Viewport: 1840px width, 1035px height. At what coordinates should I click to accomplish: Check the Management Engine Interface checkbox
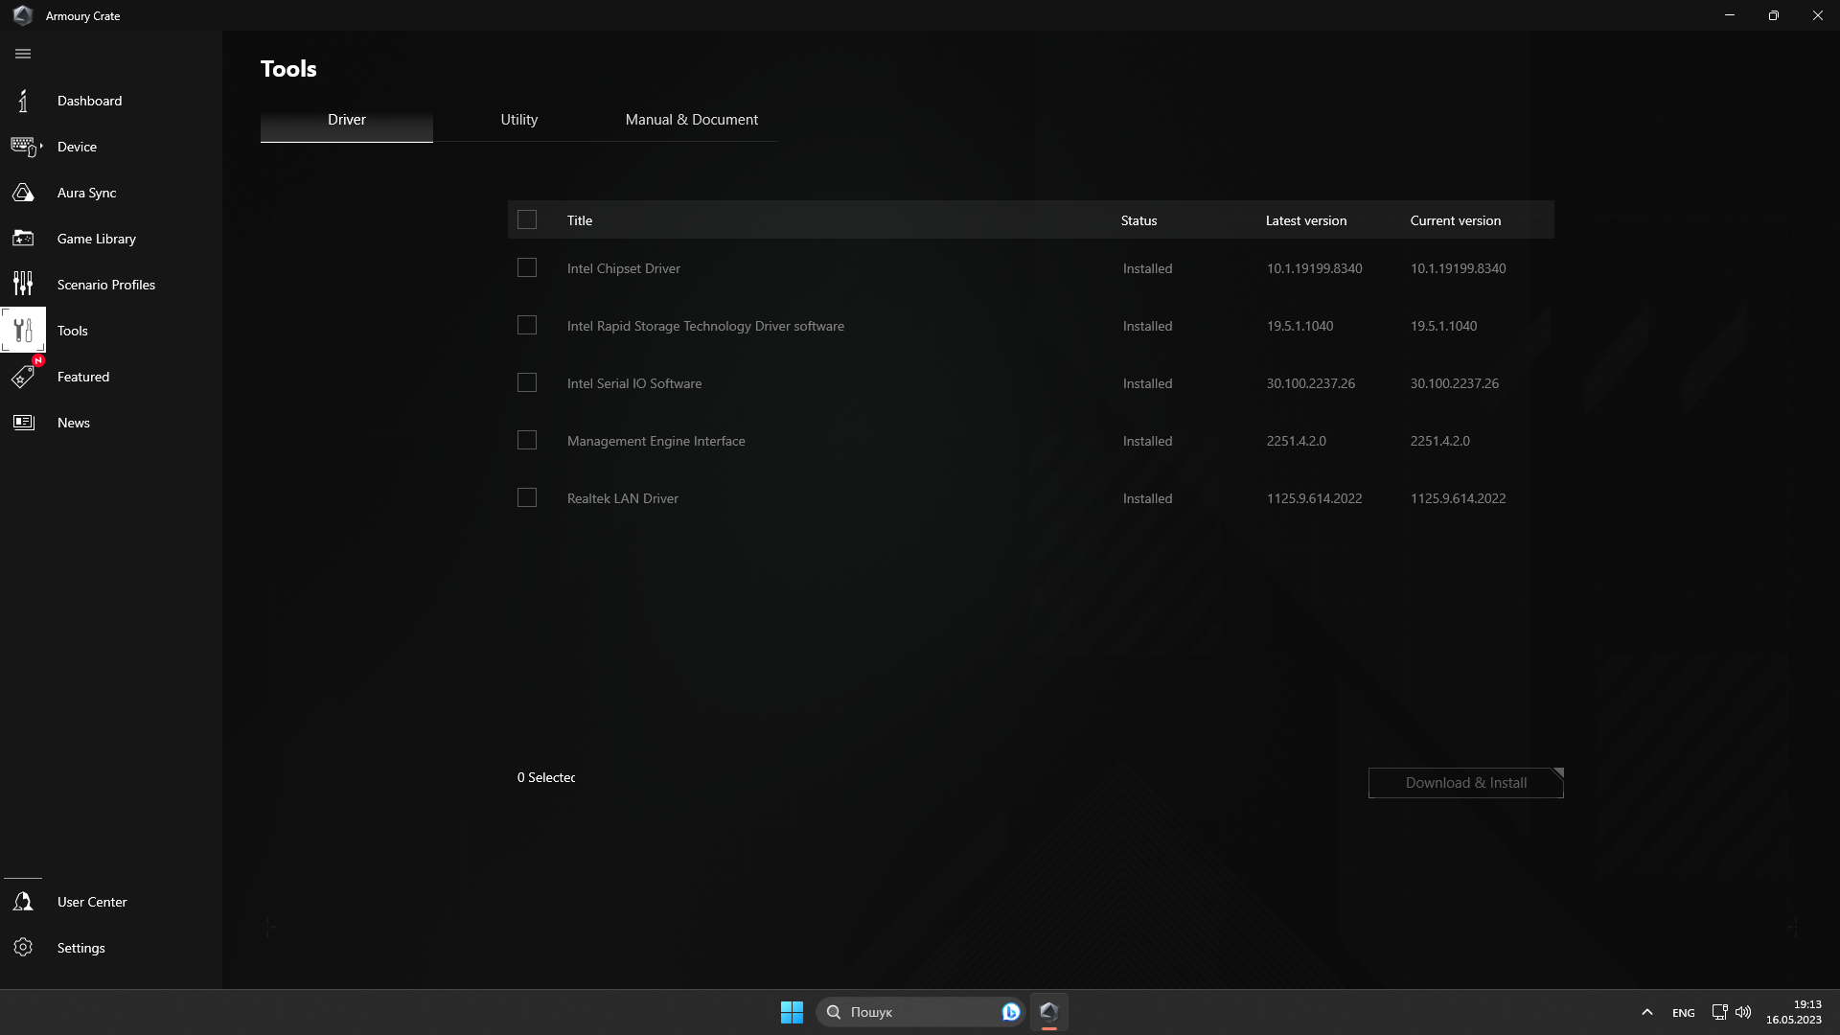coord(527,441)
